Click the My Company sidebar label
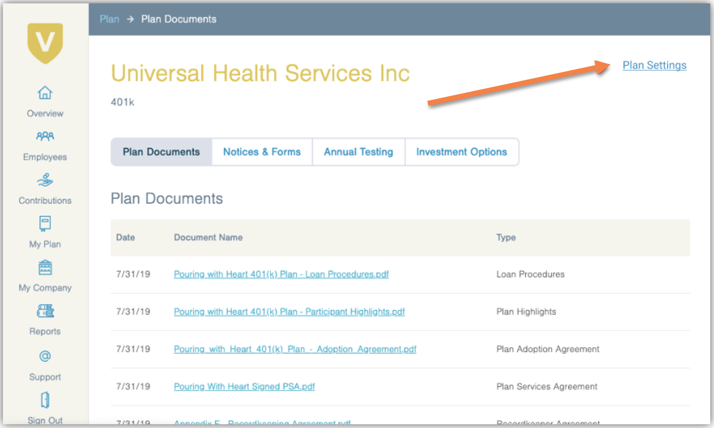The image size is (714, 428). coord(45,288)
